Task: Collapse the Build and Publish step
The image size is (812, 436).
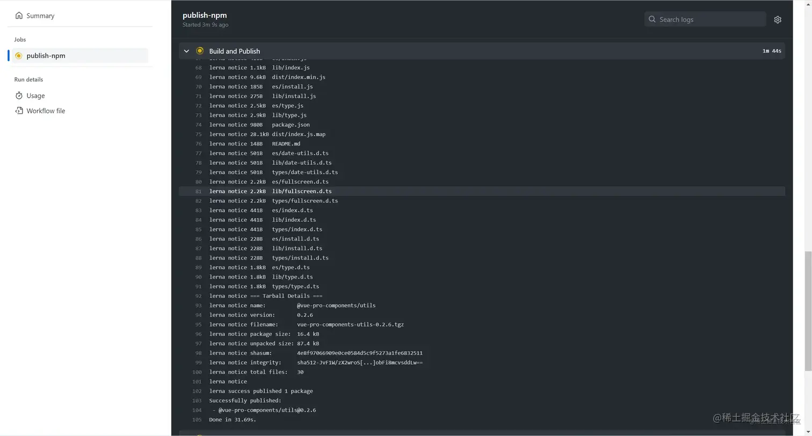Action: tap(186, 51)
